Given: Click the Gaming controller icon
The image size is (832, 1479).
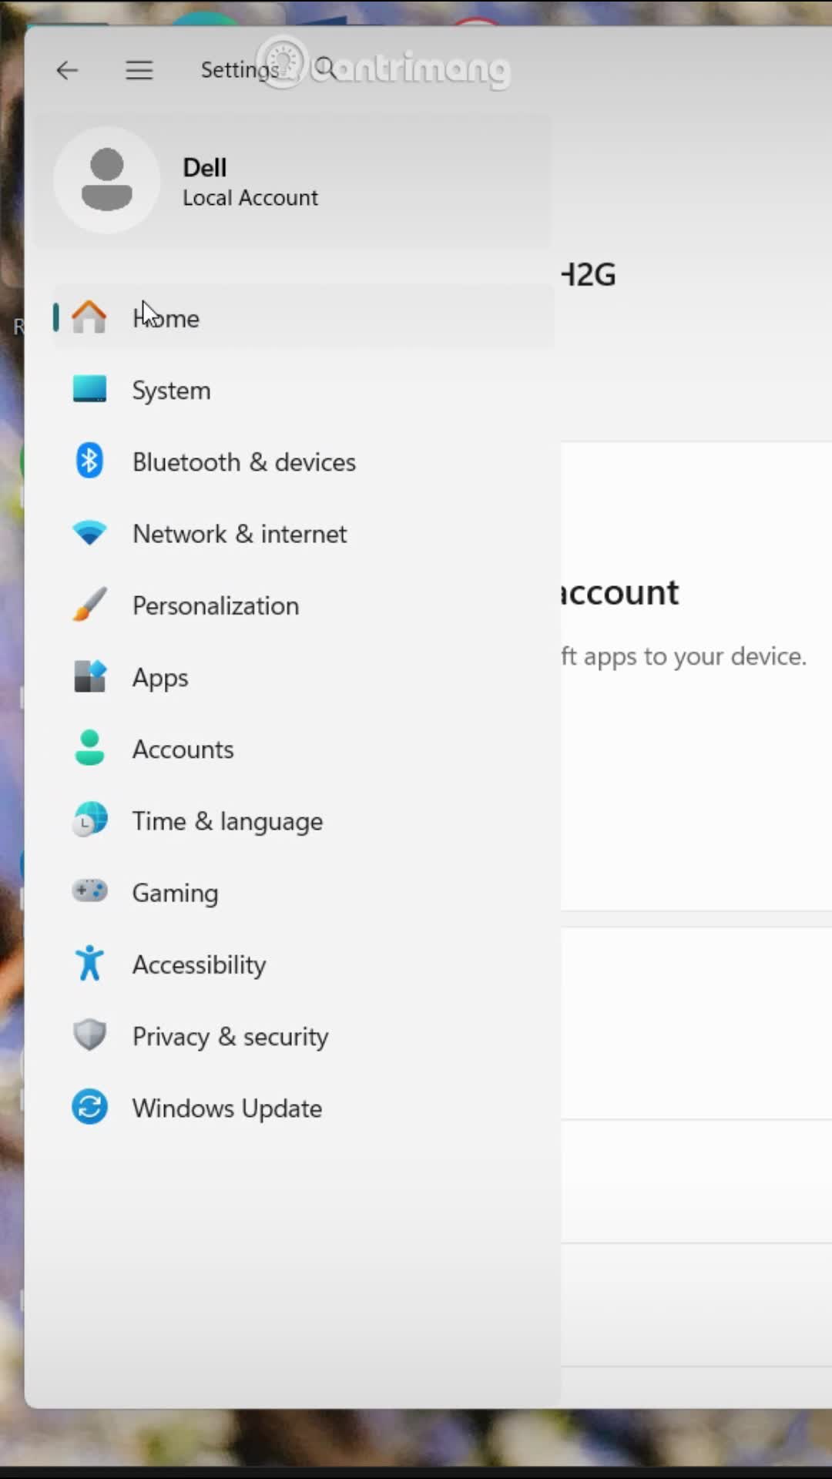Looking at the screenshot, I should pyautogui.click(x=89, y=891).
